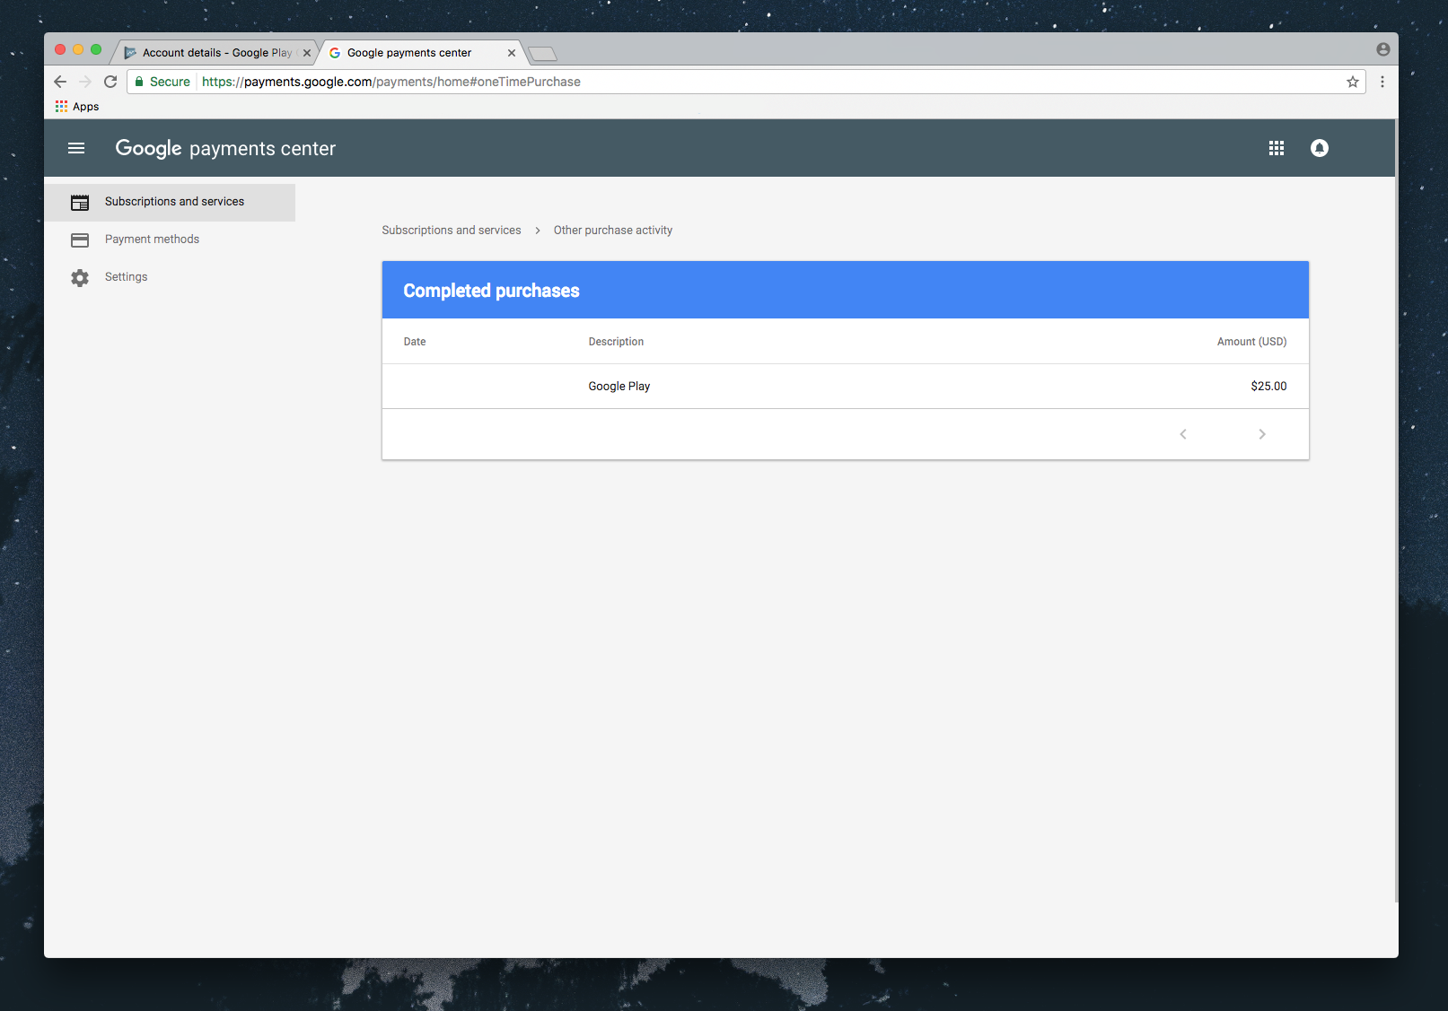Bookmark this page with the star

point(1352,82)
